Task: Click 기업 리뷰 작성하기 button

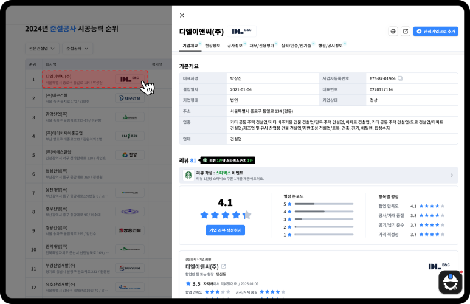Action: click(225, 230)
